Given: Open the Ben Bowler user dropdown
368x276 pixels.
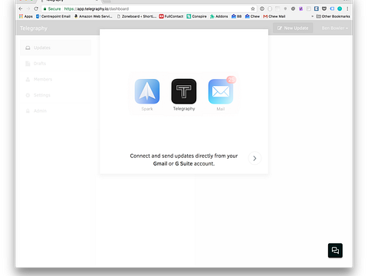Looking at the screenshot, I should [x=335, y=28].
